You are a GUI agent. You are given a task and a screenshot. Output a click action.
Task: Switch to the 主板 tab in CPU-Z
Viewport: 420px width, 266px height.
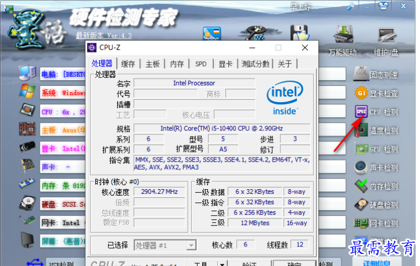(x=153, y=64)
